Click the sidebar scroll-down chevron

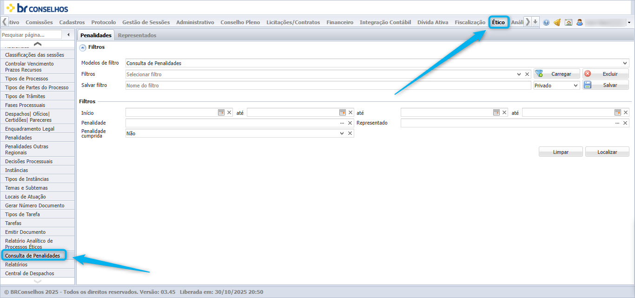point(38,281)
